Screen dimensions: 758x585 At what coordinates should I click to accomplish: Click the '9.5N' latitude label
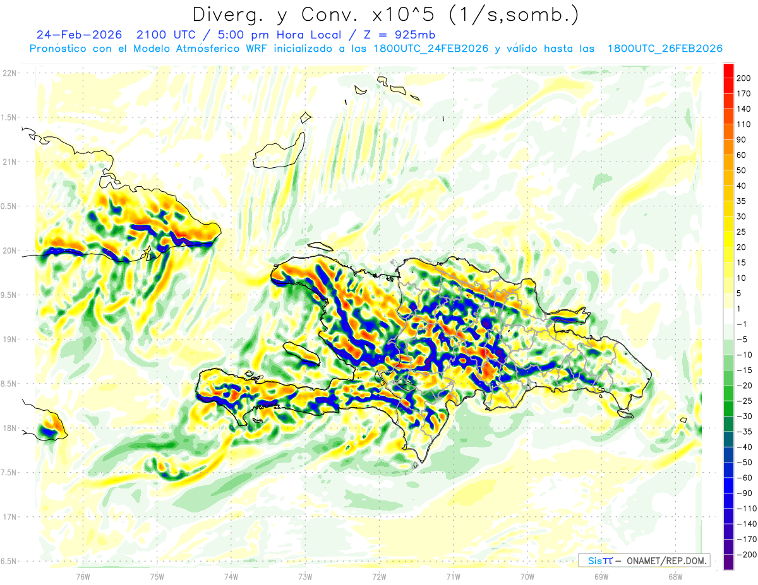9,295
